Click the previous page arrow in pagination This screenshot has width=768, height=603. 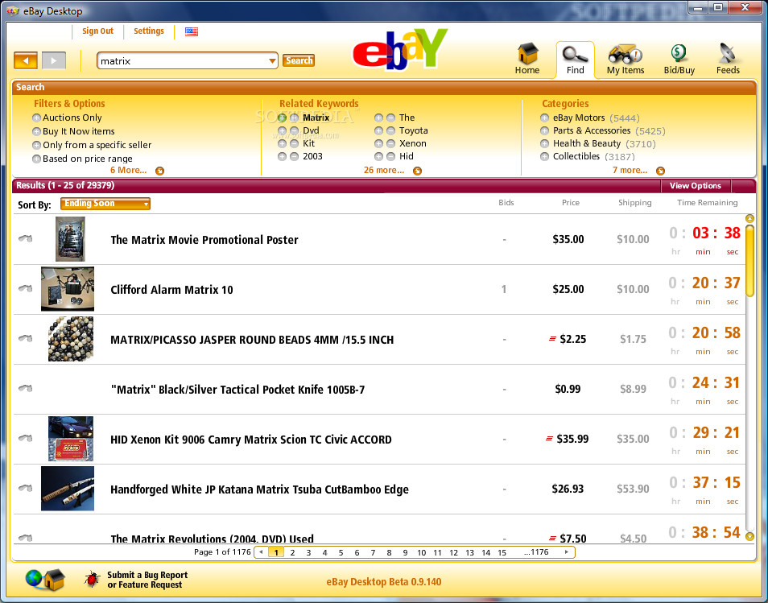click(261, 552)
